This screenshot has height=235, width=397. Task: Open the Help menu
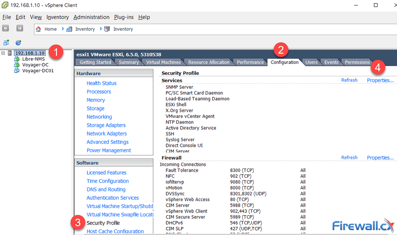click(144, 17)
